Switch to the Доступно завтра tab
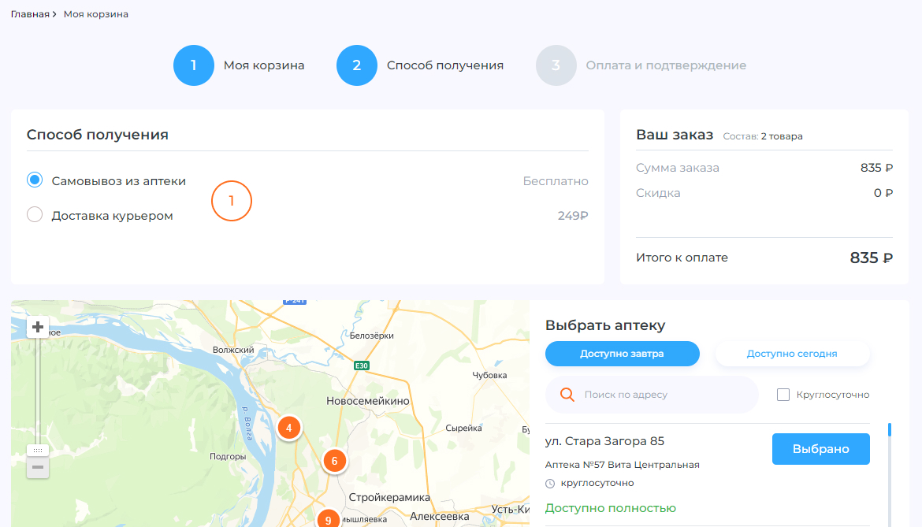The width and height of the screenshot is (922, 527). click(622, 354)
